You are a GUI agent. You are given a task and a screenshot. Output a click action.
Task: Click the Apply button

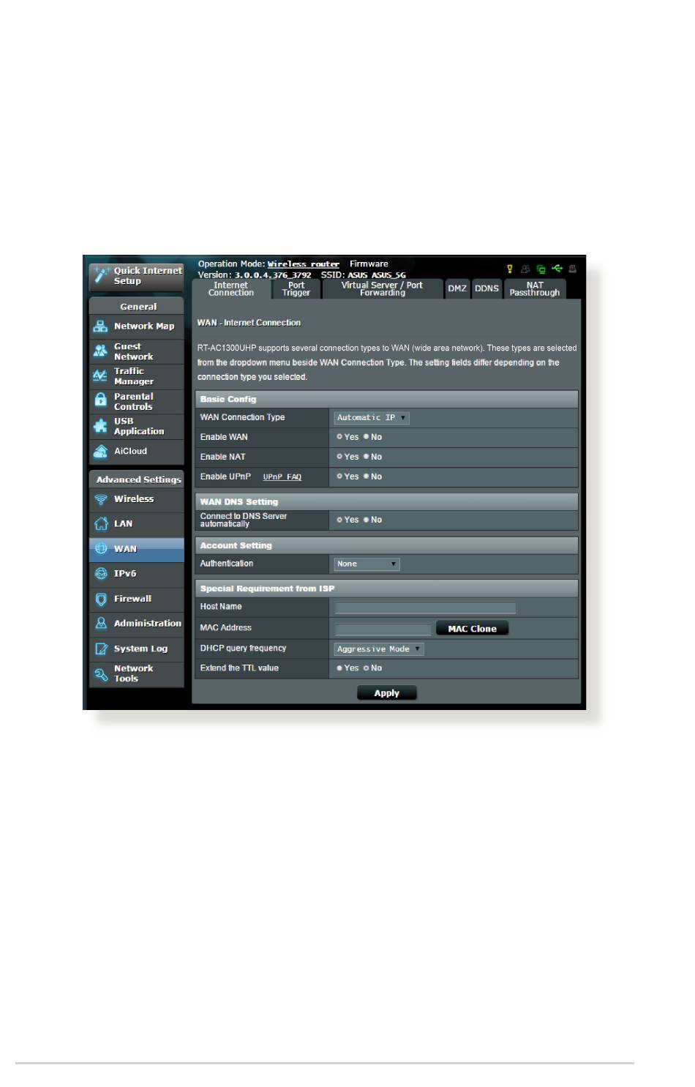click(x=387, y=693)
